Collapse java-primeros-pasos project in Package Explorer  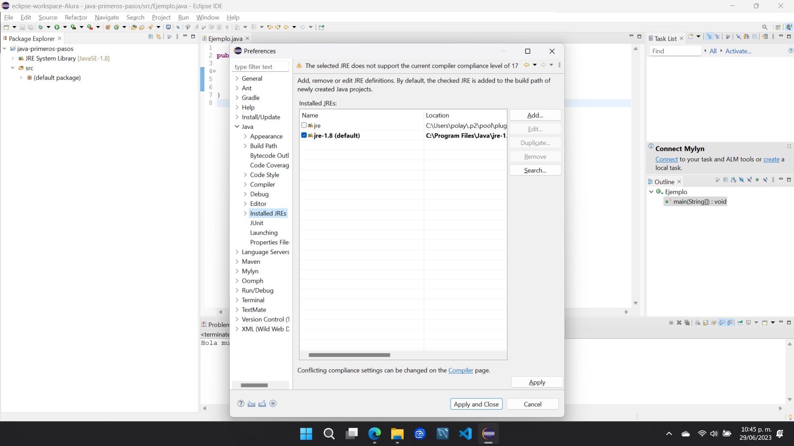[x=5, y=49]
